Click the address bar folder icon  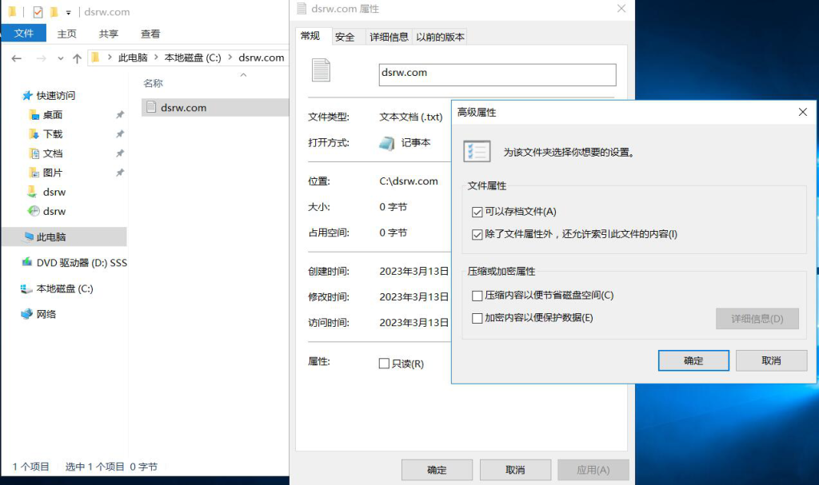95,58
